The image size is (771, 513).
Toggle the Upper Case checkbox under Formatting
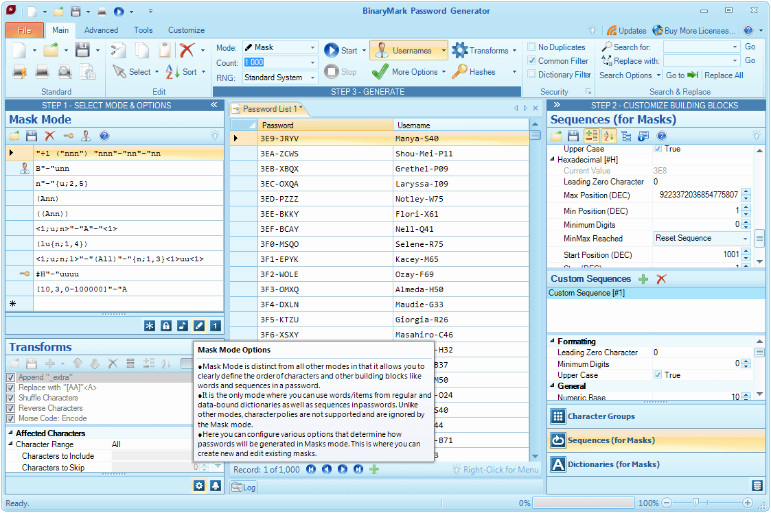click(x=658, y=375)
